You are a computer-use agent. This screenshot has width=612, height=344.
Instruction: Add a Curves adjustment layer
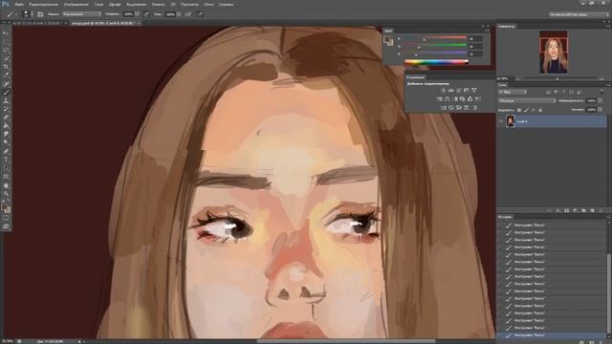pos(459,91)
